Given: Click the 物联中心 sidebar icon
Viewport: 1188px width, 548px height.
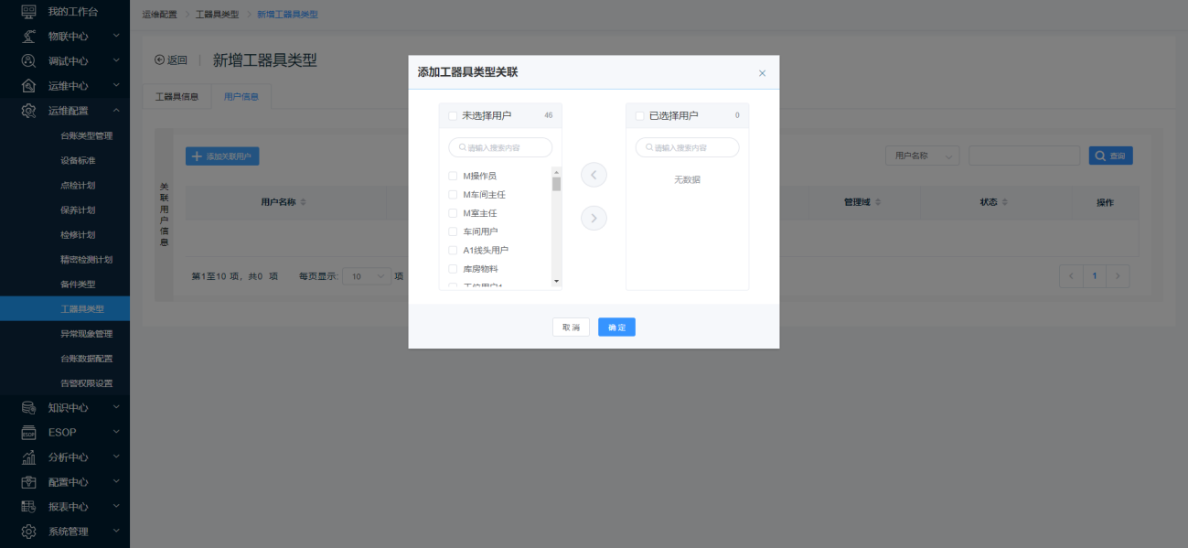Looking at the screenshot, I should coord(28,37).
